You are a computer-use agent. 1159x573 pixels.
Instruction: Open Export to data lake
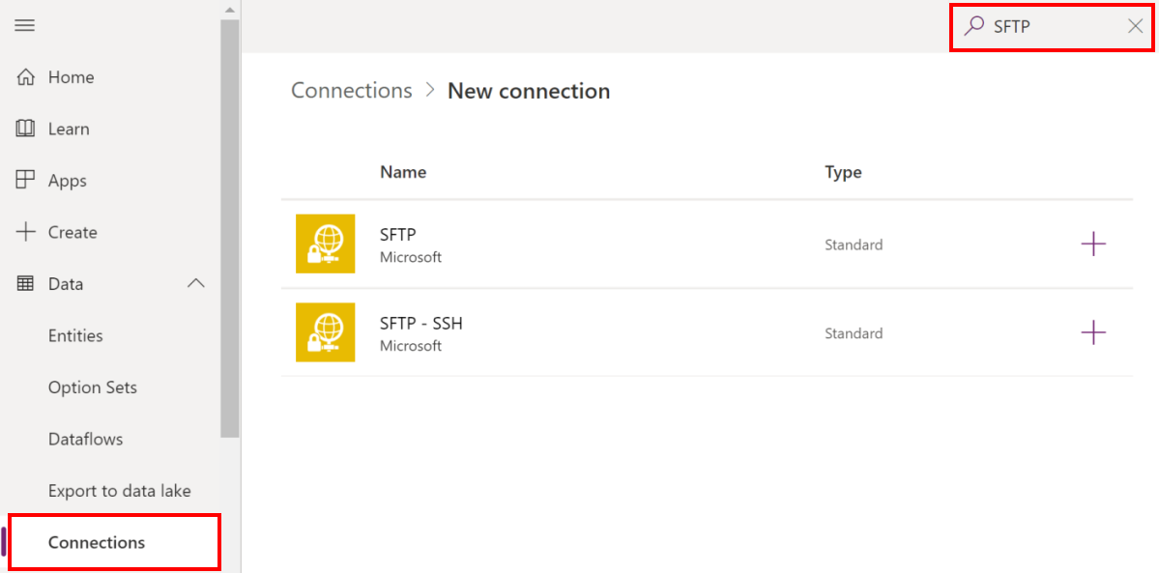(120, 491)
